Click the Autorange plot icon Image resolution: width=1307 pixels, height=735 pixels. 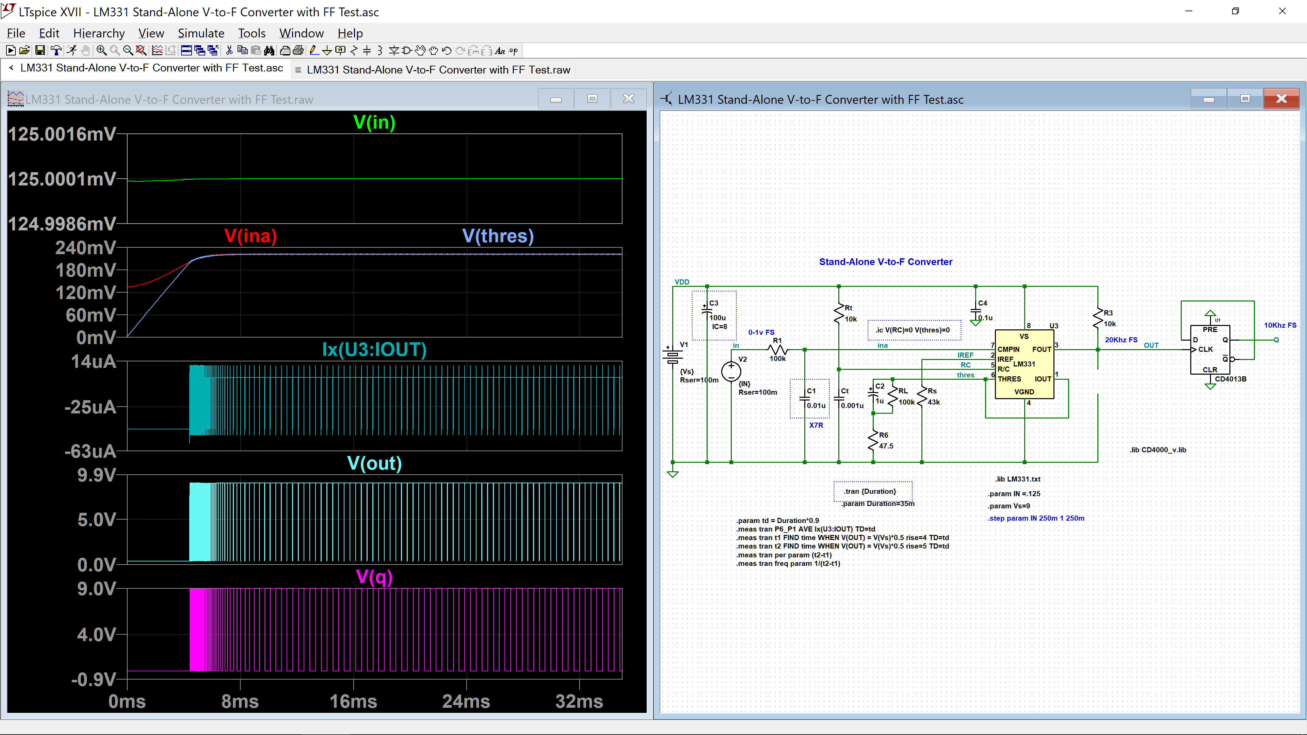[x=157, y=51]
